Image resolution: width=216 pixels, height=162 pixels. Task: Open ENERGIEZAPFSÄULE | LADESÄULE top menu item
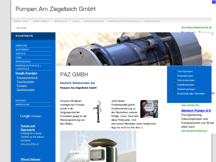tap(134, 21)
